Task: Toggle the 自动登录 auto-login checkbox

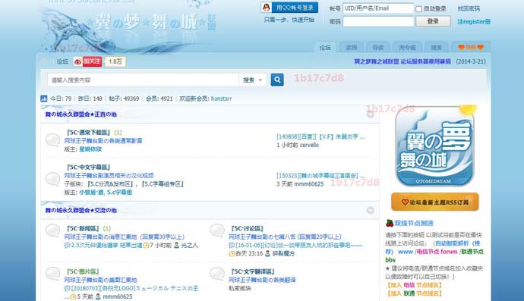Action: tap(418, 8)
